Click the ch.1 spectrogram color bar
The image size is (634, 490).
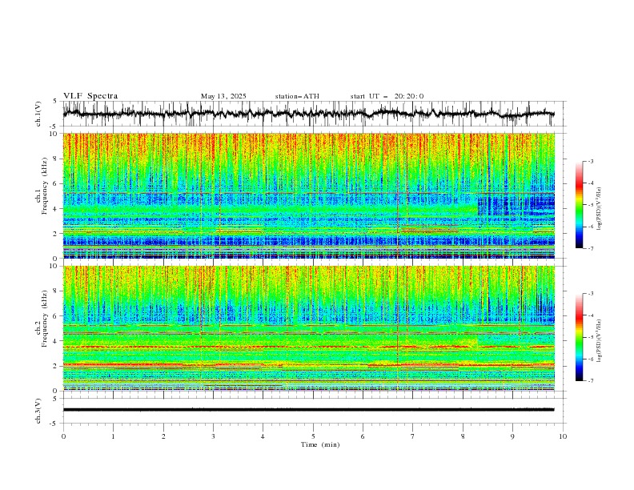[x=579, y=205]
